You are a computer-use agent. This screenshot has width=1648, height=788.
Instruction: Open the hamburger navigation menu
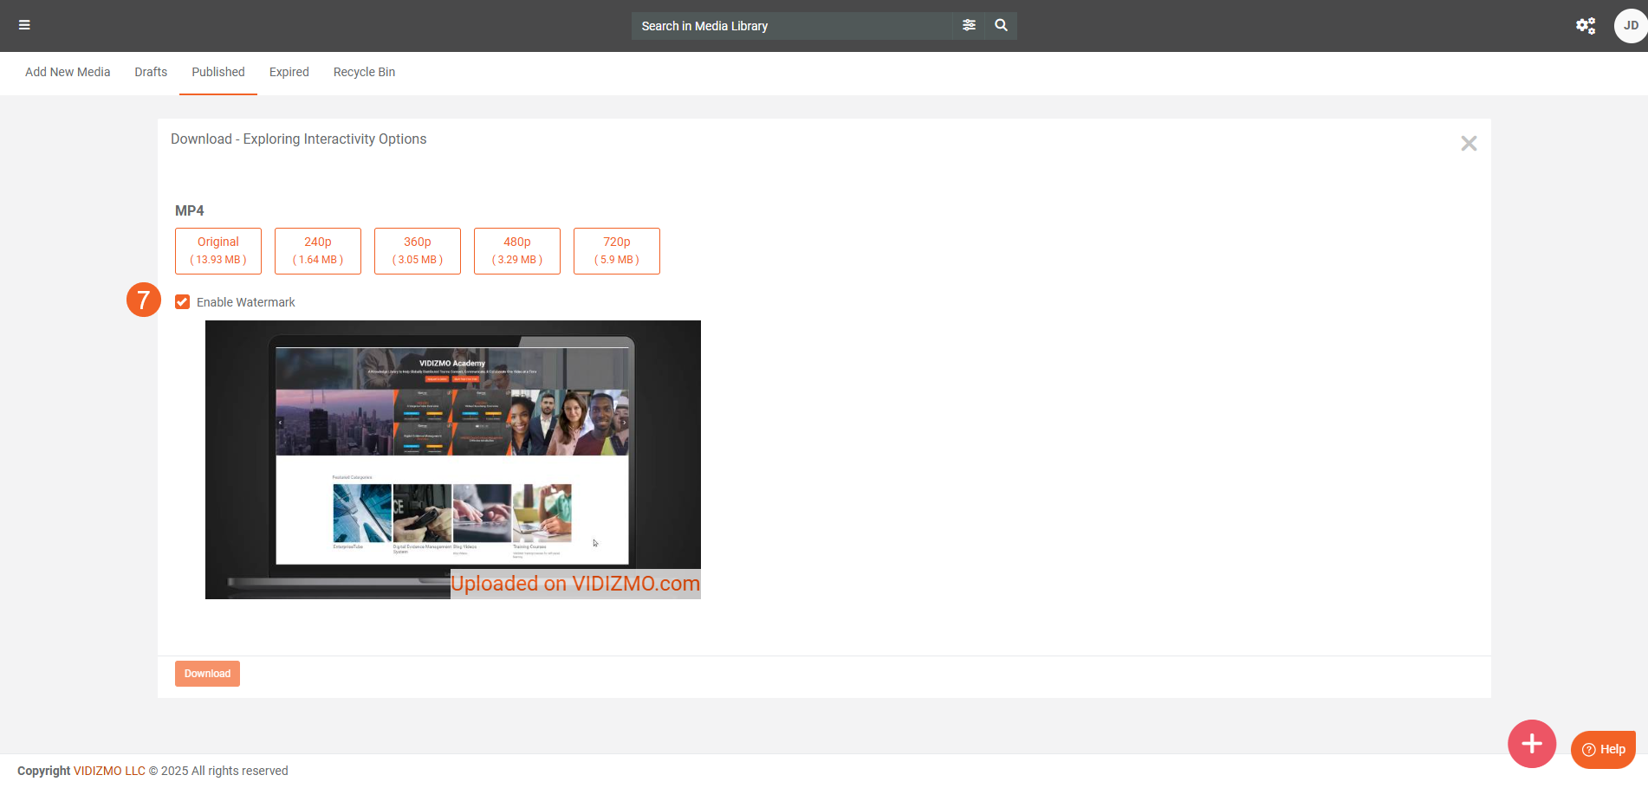[24, 25]
